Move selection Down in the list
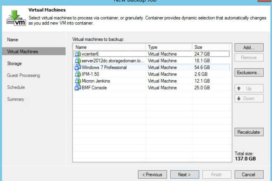 point(249,98)
